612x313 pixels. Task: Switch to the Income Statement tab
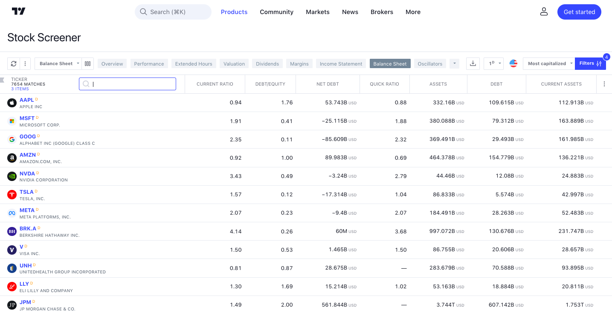(341, 64)
